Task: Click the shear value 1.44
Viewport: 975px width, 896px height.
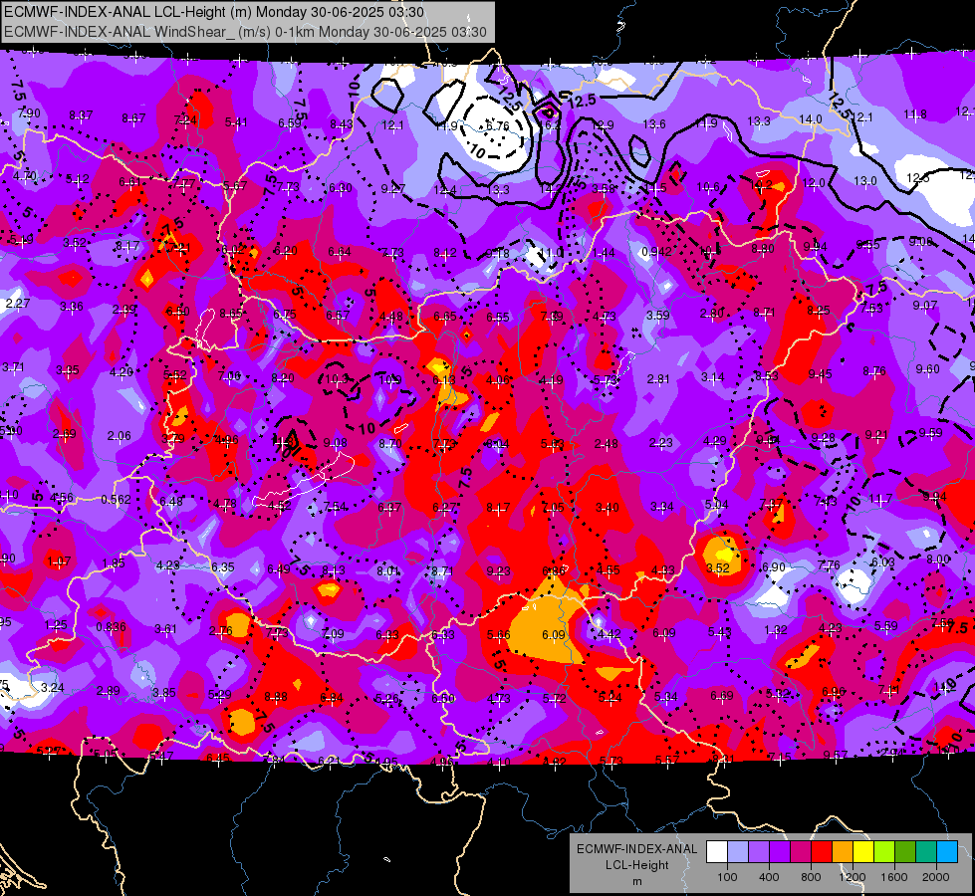Action: (x=604, y=253)
